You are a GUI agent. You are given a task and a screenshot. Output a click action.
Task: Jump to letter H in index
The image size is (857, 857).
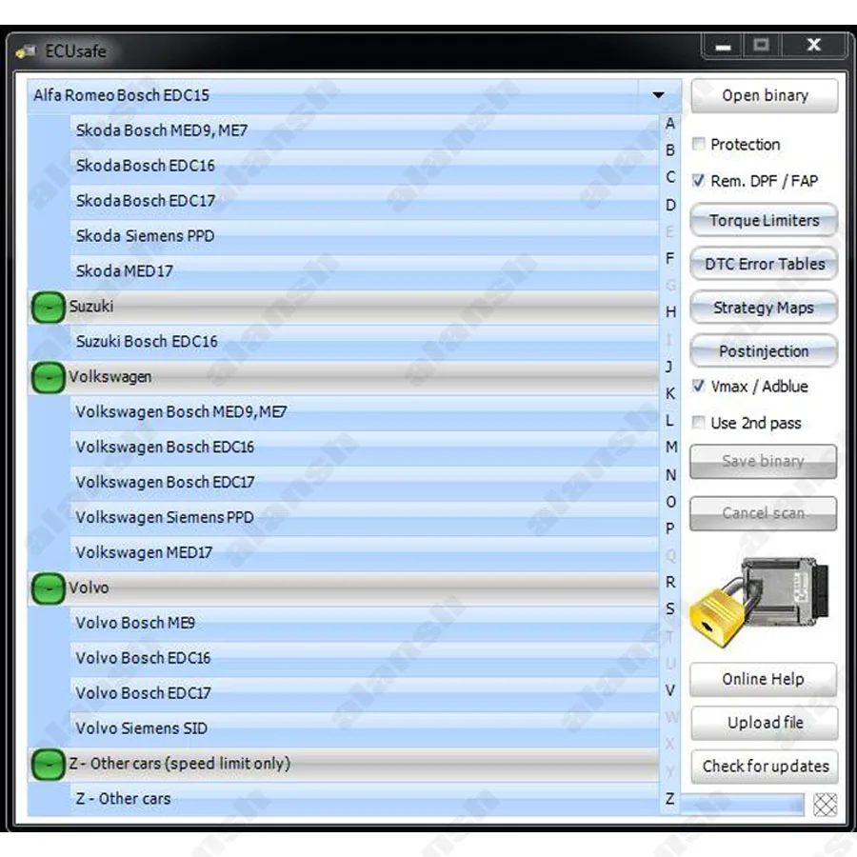(670, 312)
